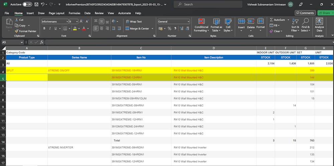
Task: Open the Page Layout tab
Action: 56,13
